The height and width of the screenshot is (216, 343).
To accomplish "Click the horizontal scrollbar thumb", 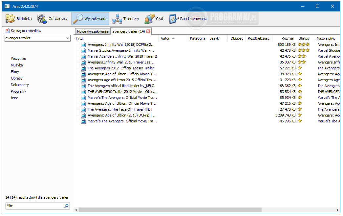I will [170, 210].
